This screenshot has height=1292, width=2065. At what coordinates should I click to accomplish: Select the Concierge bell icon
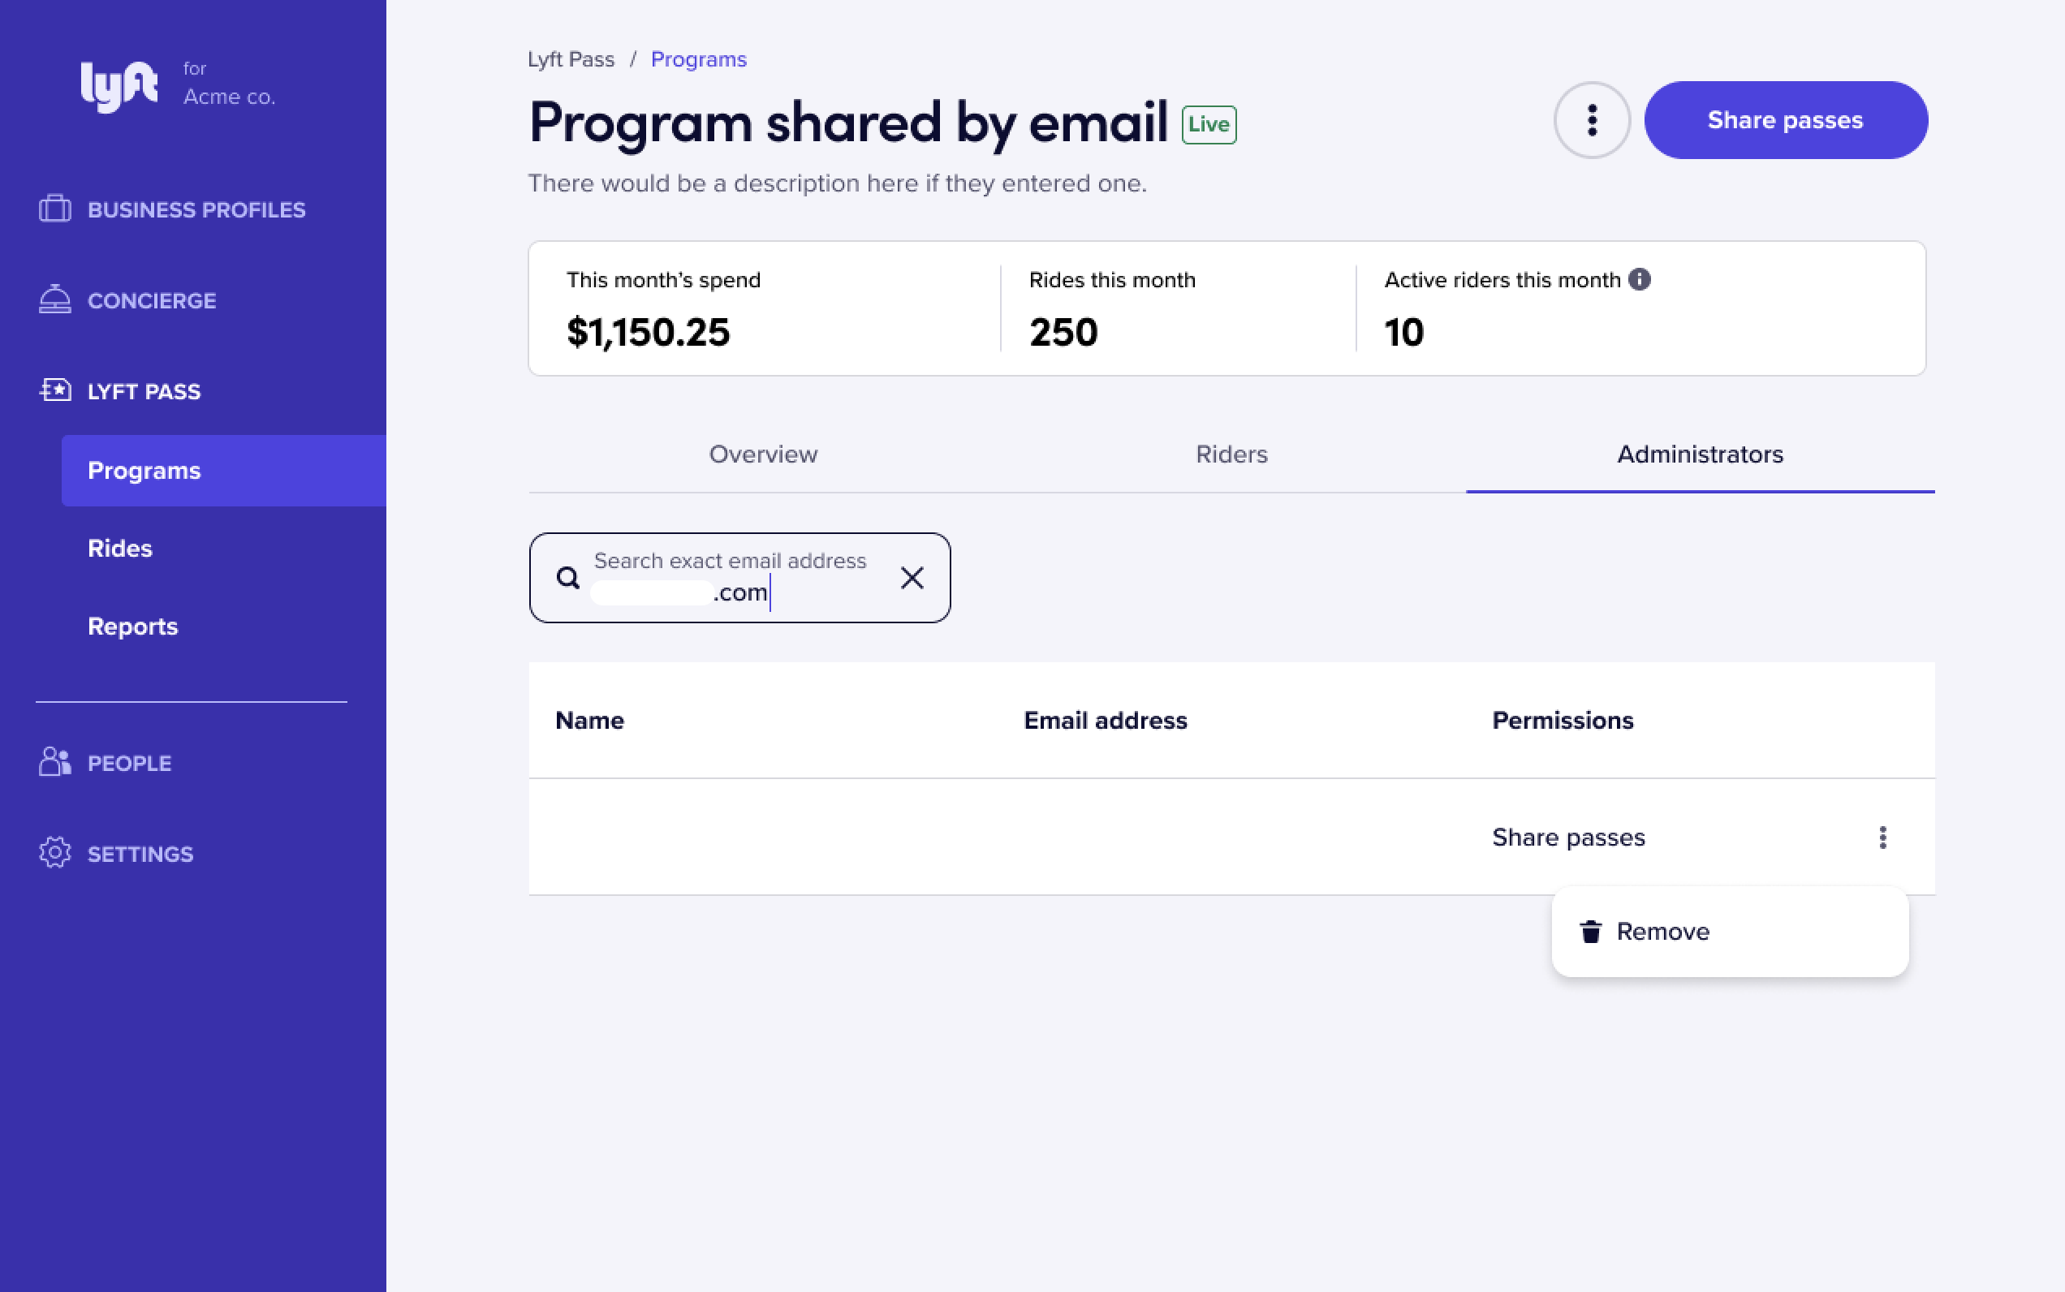pyautogui.click(x=54, y=300)
